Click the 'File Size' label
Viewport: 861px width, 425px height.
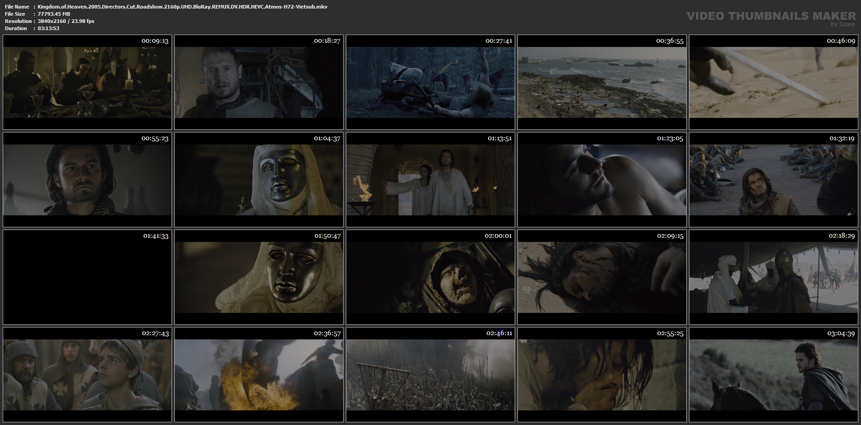pyautogui.click(x=15, y=14)
